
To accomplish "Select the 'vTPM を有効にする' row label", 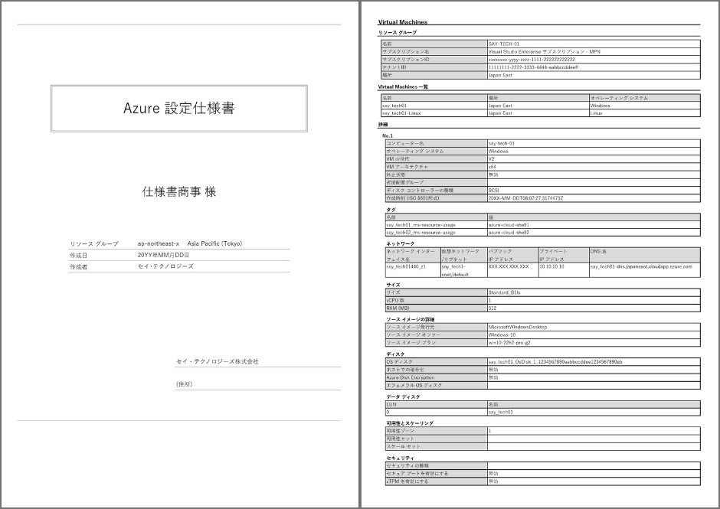I will point(407,481).
